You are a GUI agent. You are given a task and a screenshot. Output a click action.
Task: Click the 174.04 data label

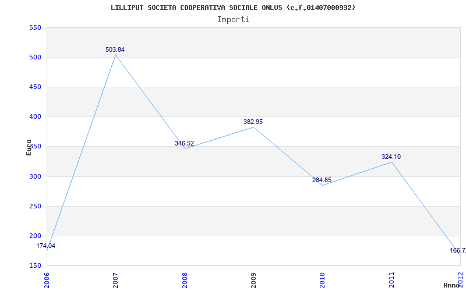point(46,246)
